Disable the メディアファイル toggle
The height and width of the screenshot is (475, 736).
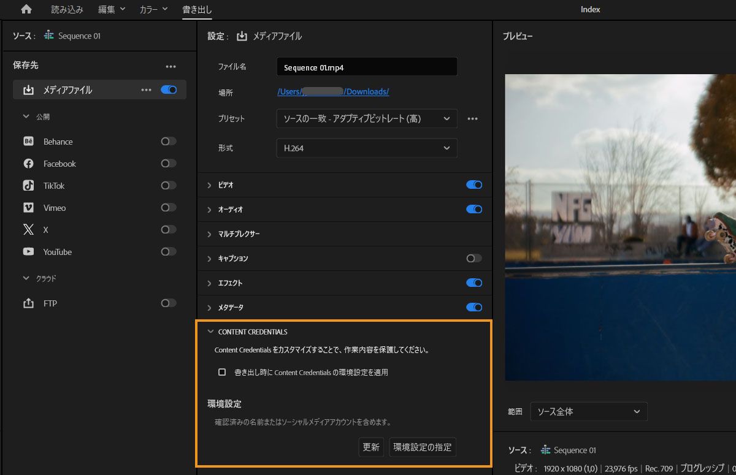[x=167, y=89]
